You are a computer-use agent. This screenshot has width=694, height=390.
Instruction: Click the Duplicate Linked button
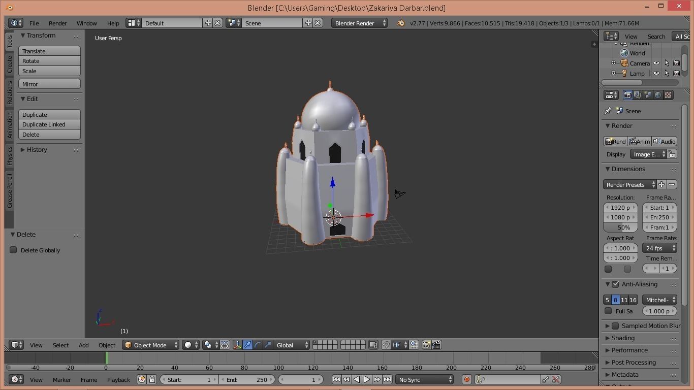point(49,124)
